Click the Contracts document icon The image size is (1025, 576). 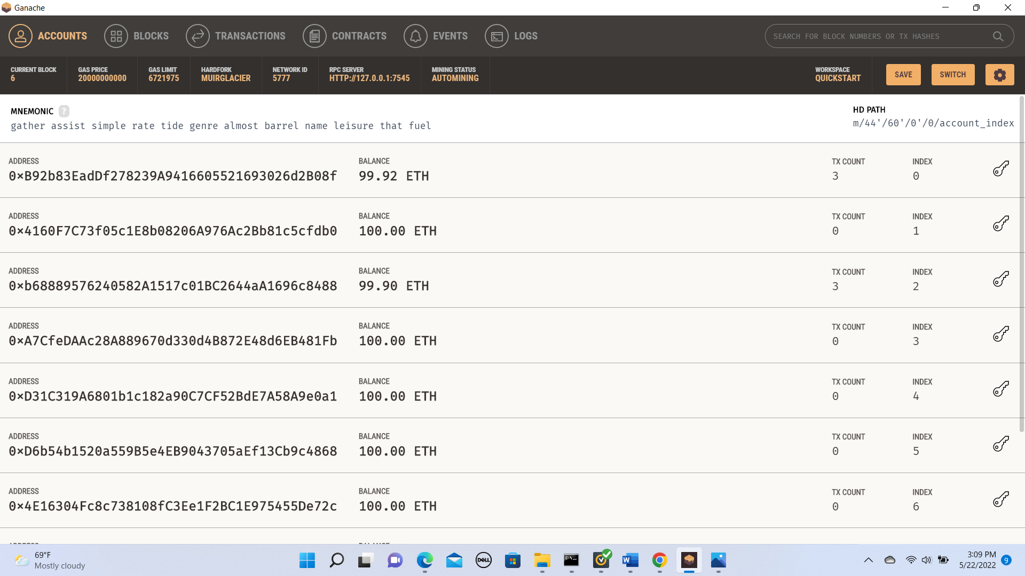click(x=314, y=36)
